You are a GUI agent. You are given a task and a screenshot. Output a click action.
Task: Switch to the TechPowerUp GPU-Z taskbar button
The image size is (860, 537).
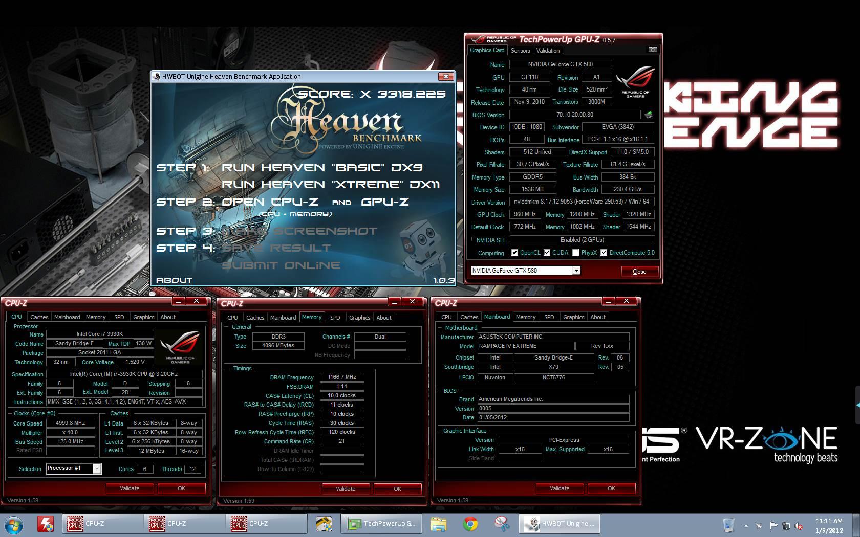[x=381, y=524]
